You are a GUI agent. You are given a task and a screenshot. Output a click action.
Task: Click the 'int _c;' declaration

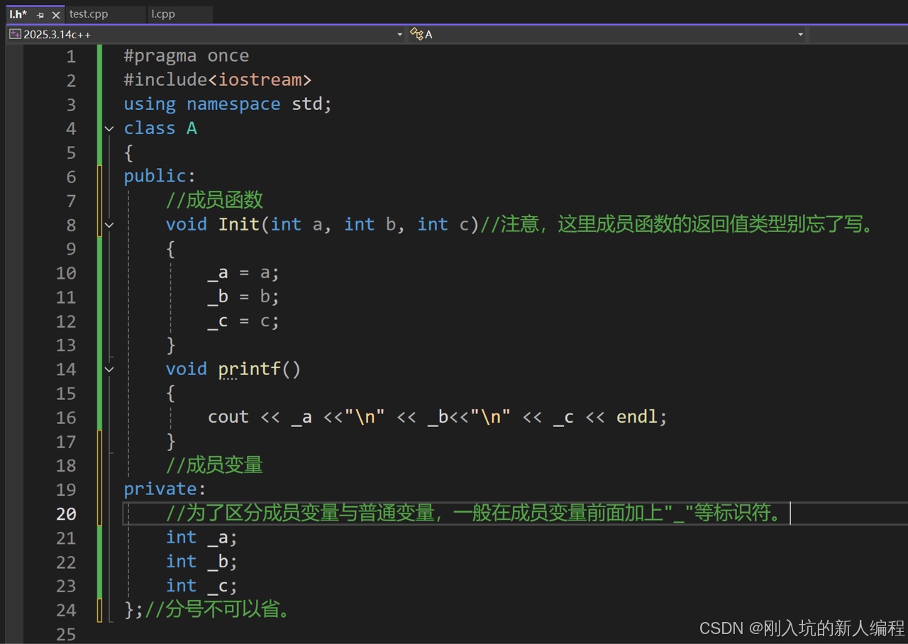[x=202, y=586]
